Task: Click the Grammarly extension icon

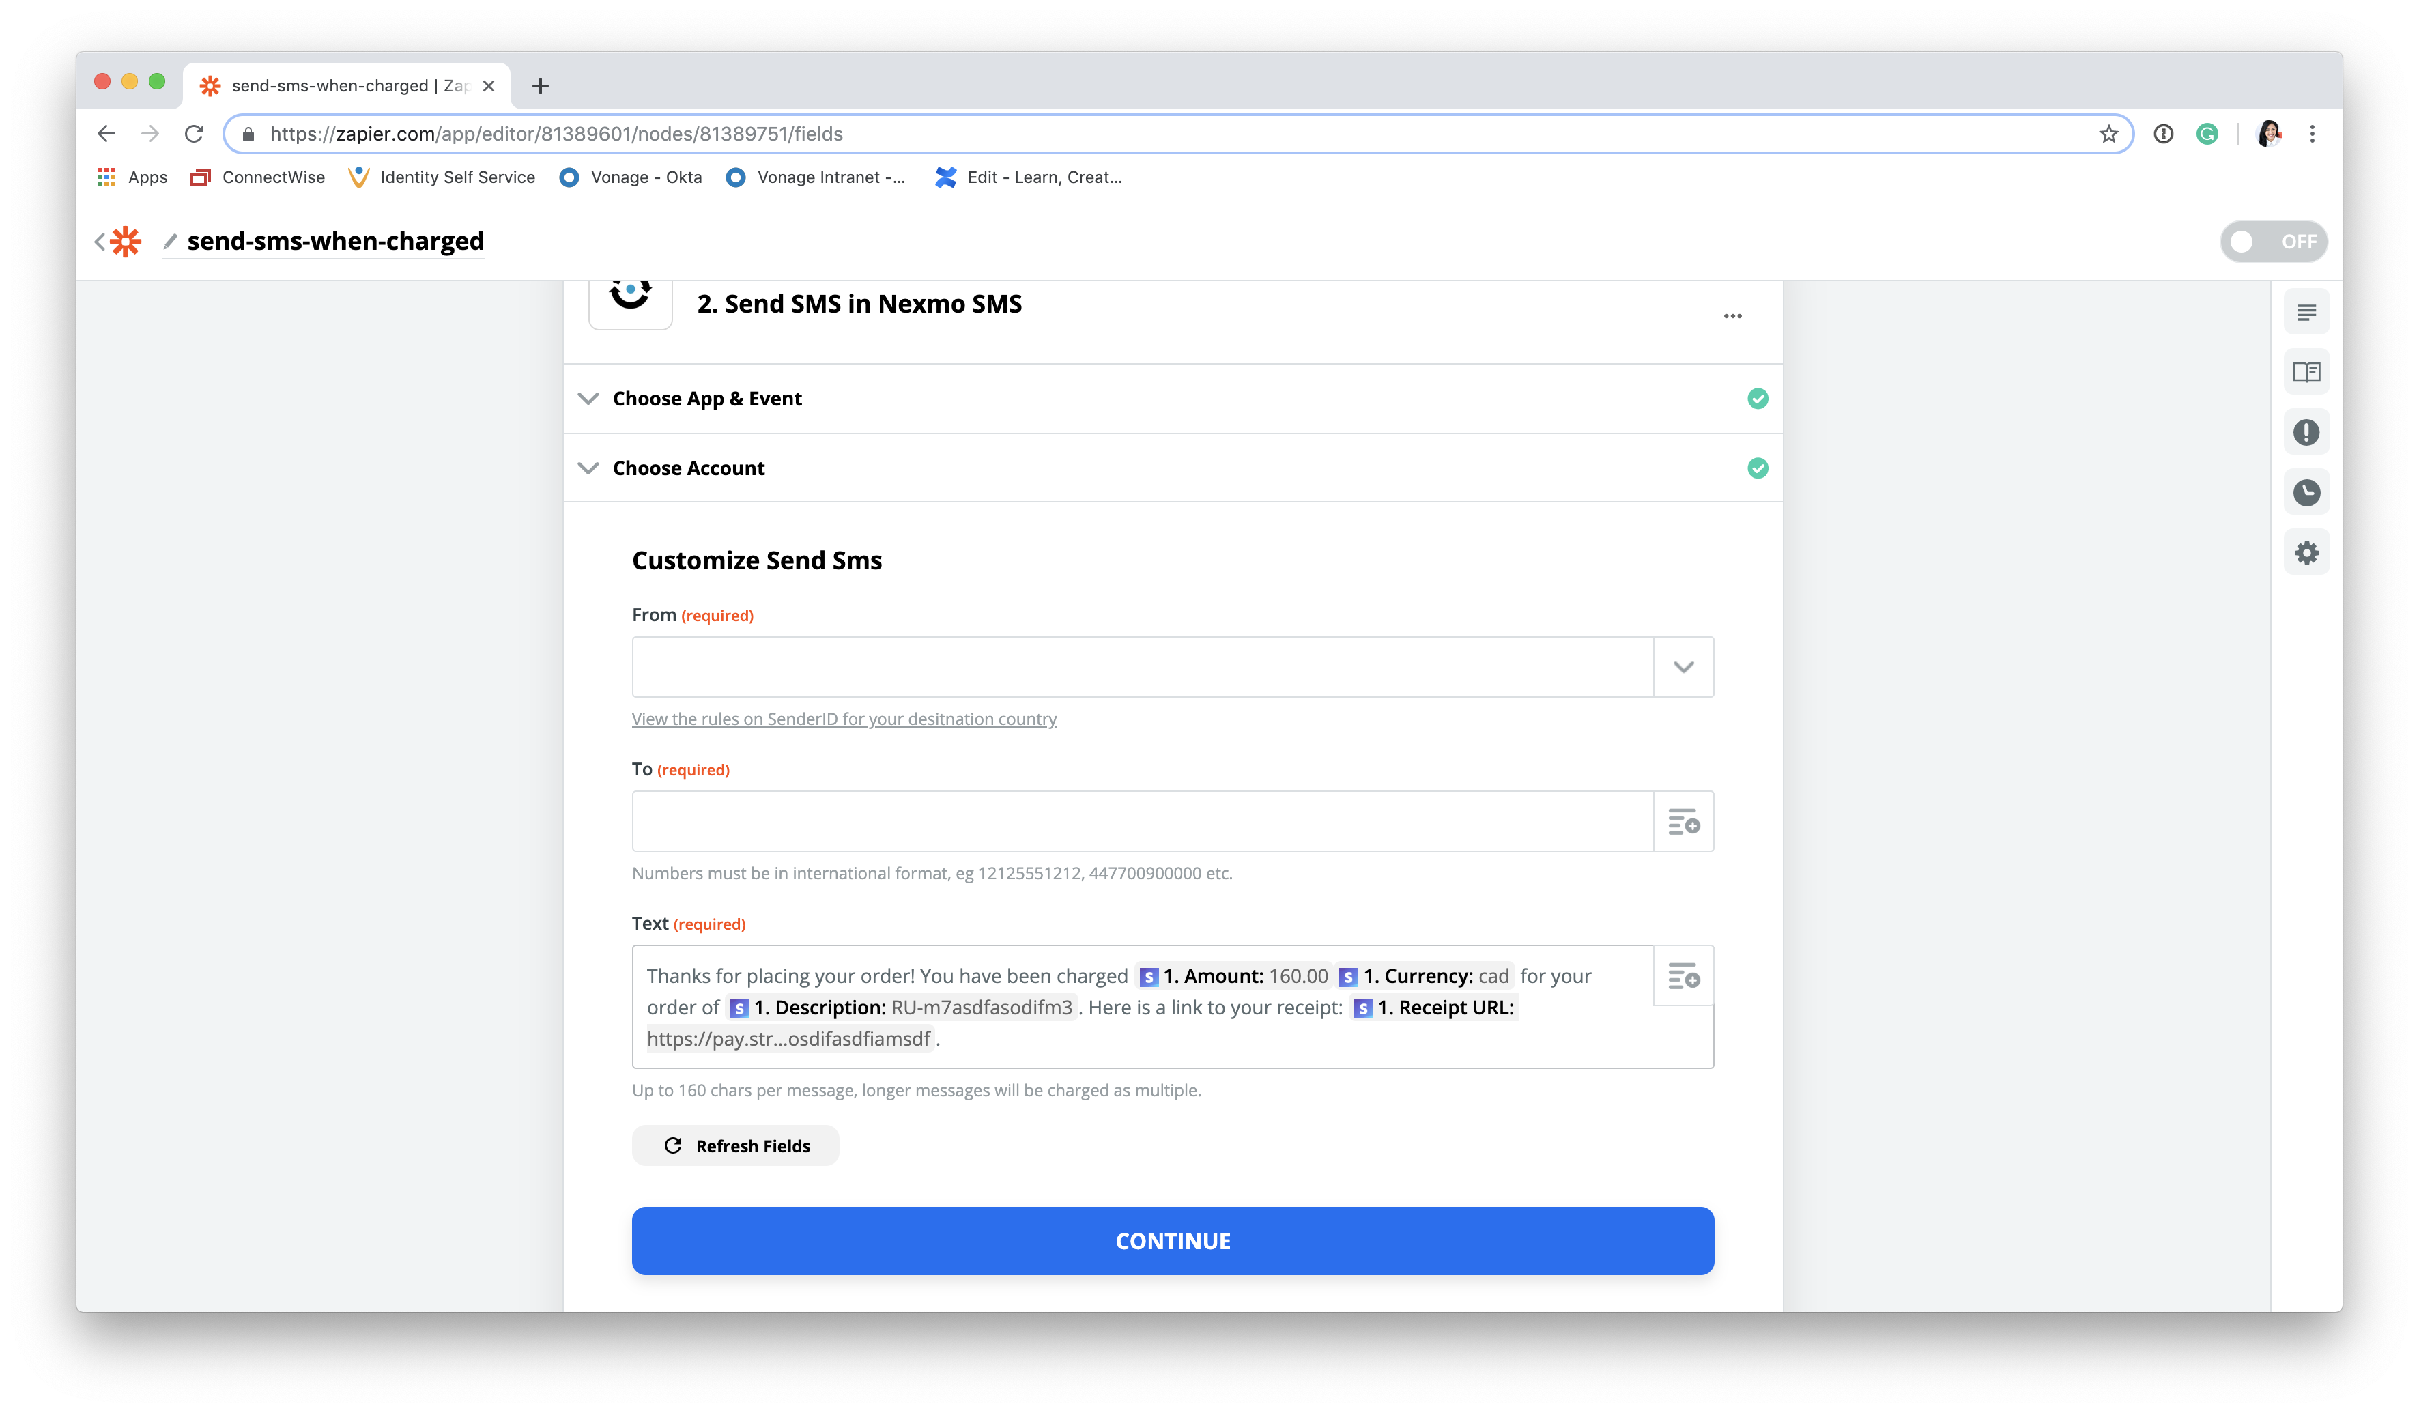Action: pos(2207,134)
